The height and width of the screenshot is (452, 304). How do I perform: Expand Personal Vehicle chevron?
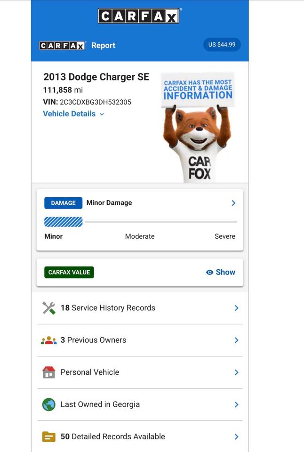[237, 372]
